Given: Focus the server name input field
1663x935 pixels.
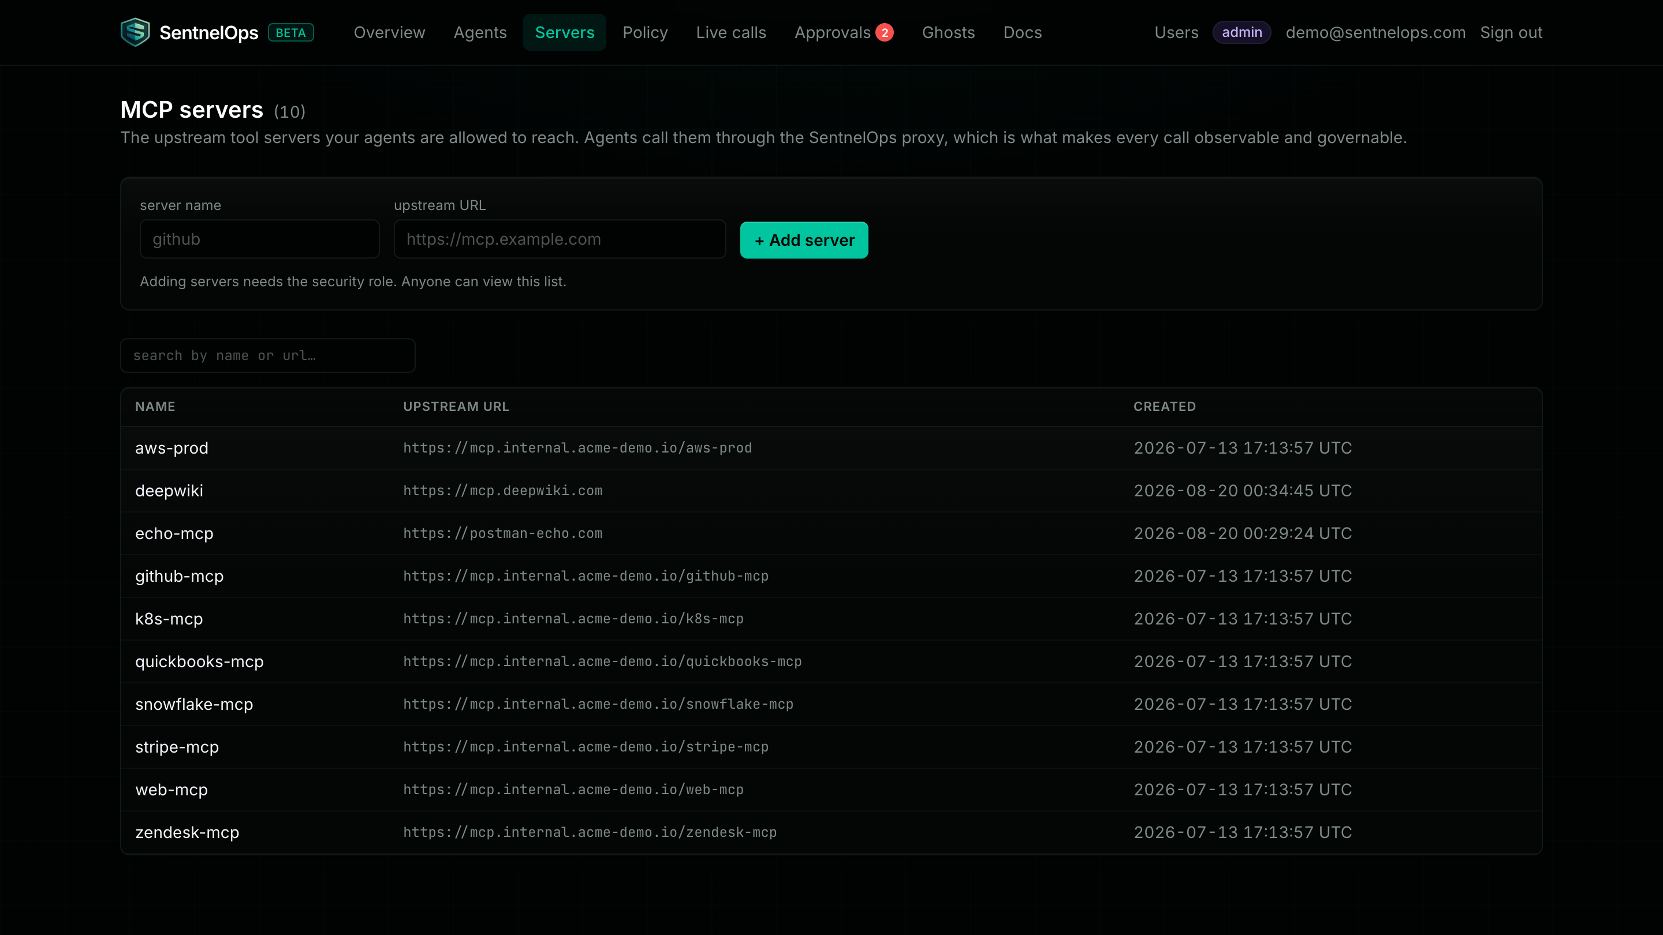Looking at the screenshot, I should (259, 240).
